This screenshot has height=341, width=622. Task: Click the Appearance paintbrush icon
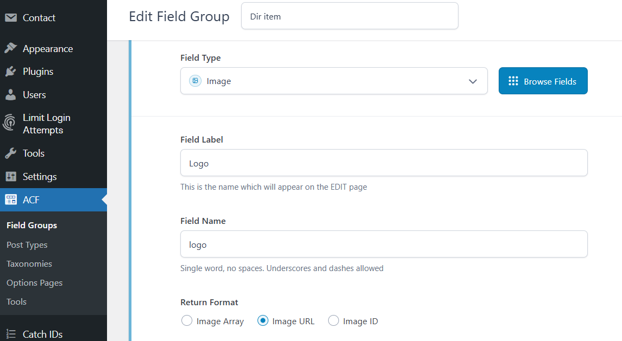pos(11,49)
